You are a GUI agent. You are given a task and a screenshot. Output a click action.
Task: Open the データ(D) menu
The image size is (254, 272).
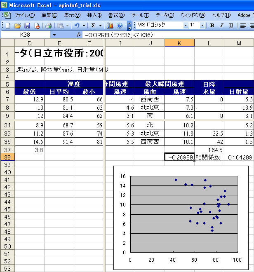pyautogui.click(x=165, y=15)
